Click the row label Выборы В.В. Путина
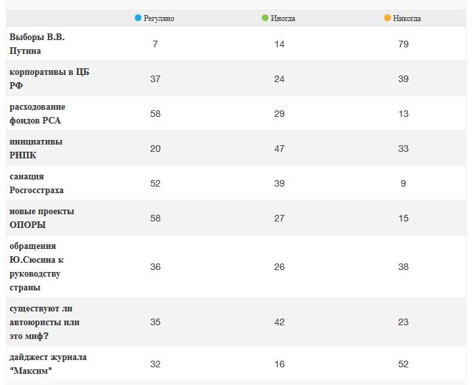This screenshot has width=475, height=385. (x=37, y=44)
